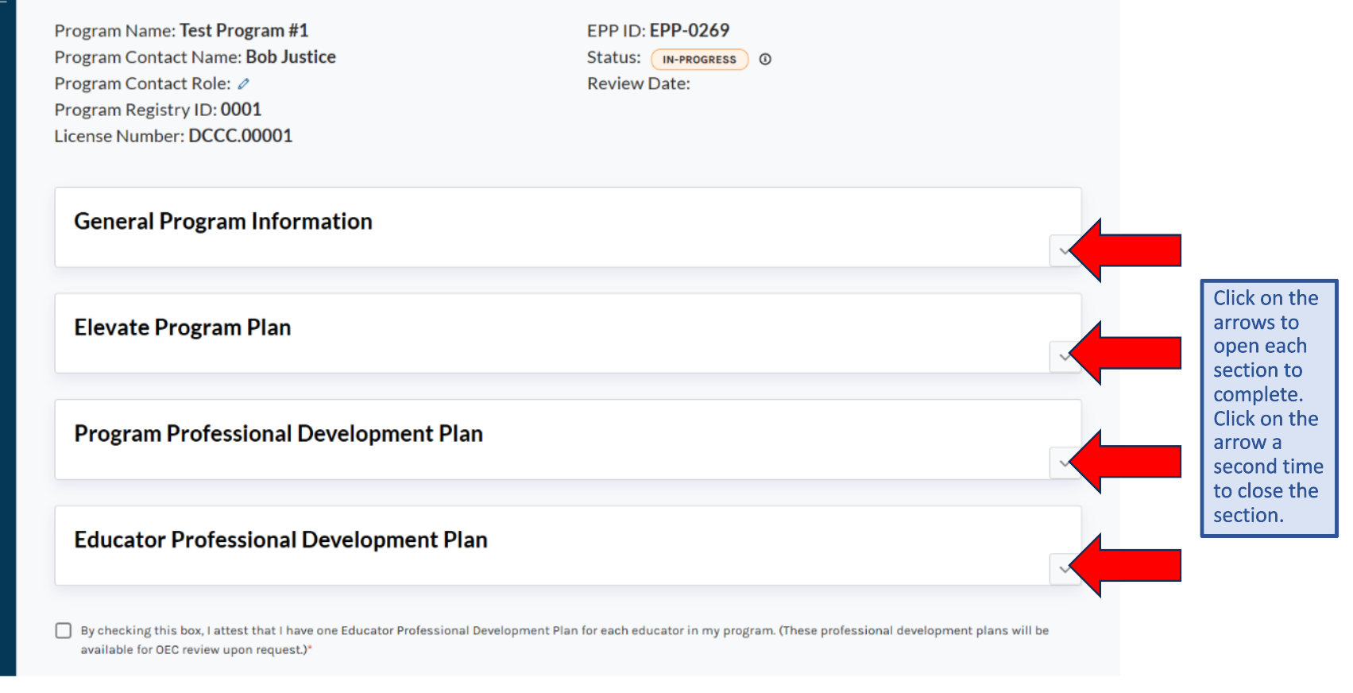Click the IN-PROGRESS status badge
The height and width of the screenshot is (693, 1353).
(699, 60)
